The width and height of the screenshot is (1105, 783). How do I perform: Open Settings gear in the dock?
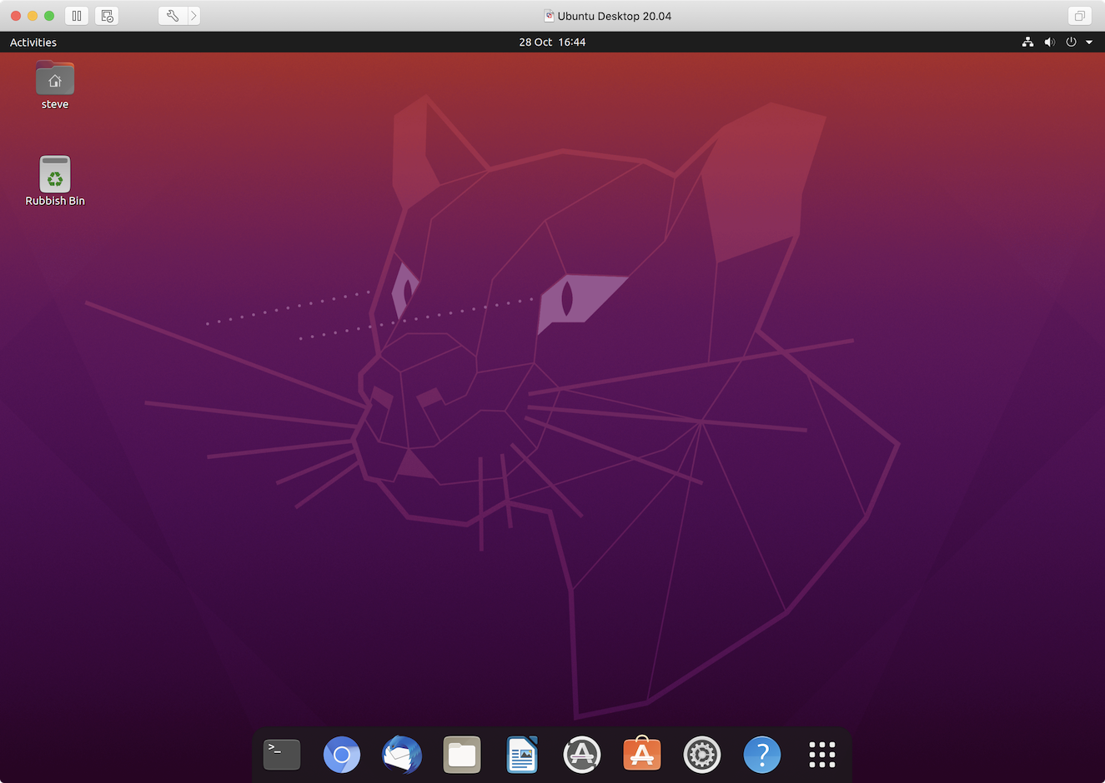pos(702,756)
